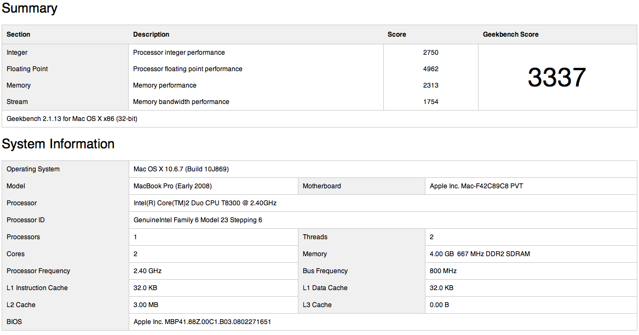Viewport: 639px width, 335px height.
Task: Click the Memory score 2313
Action: click(x=431, y=85)
